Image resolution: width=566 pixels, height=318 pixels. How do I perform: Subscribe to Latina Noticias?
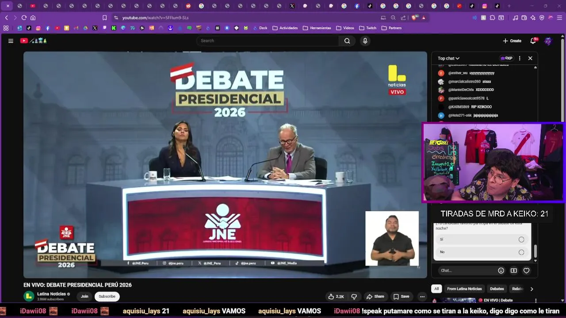click(x=107, y=296)
